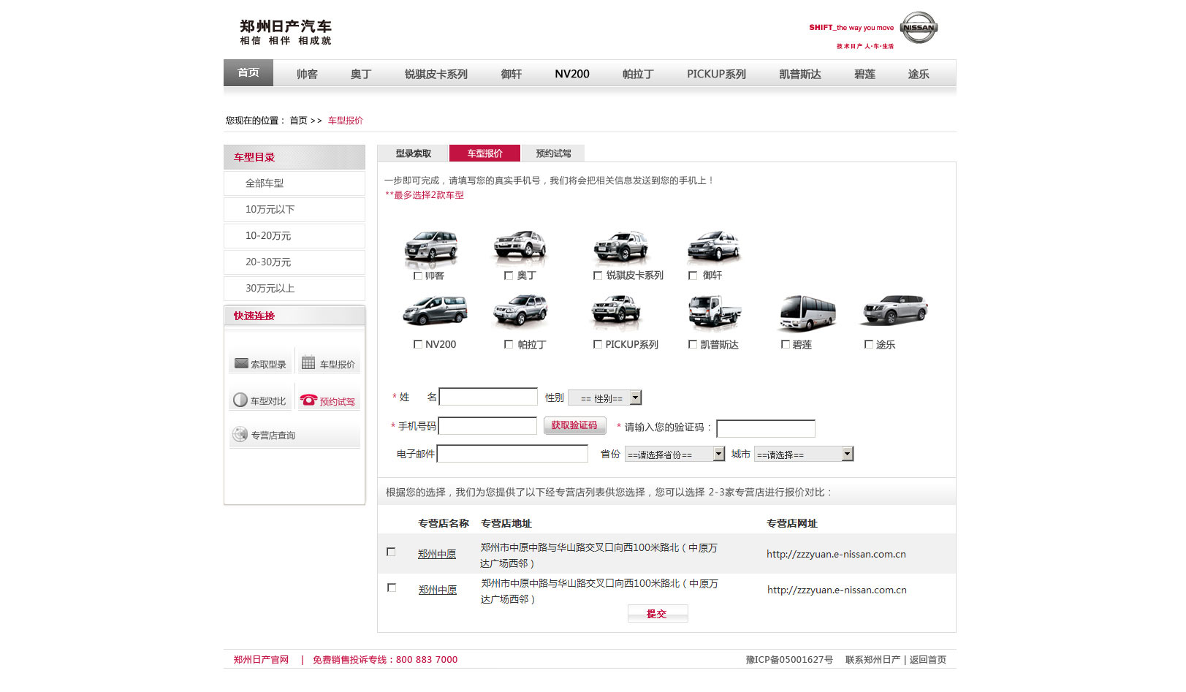This screenshot has height=692, width=1186.
Task: Check the 奥丁 model checkbox
Action: point(509,275)
